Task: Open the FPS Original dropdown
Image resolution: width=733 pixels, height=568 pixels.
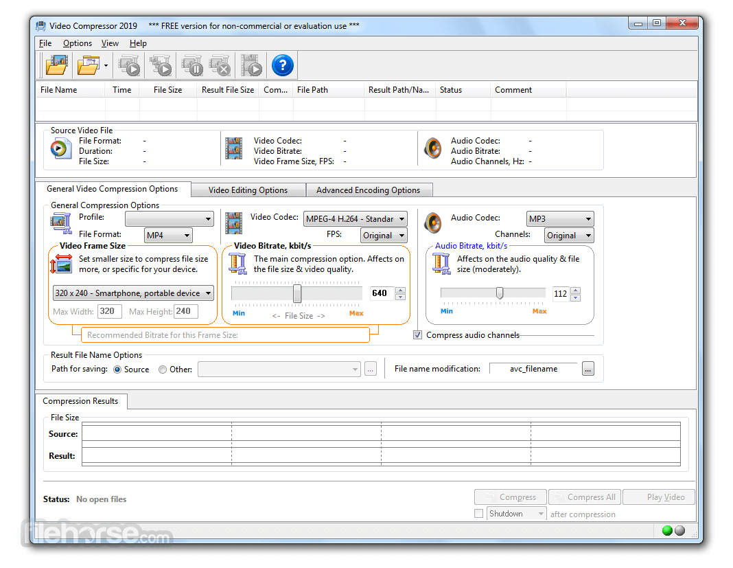Action: coord(384,236)
